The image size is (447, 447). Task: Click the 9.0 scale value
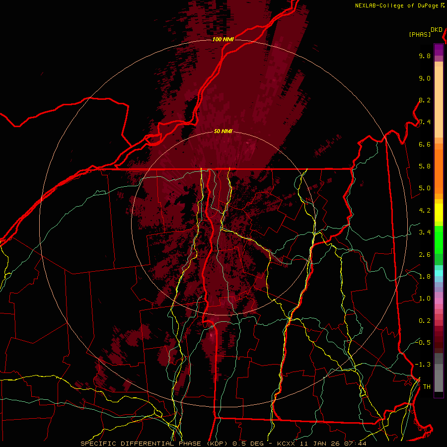click(x=425, y=78)
